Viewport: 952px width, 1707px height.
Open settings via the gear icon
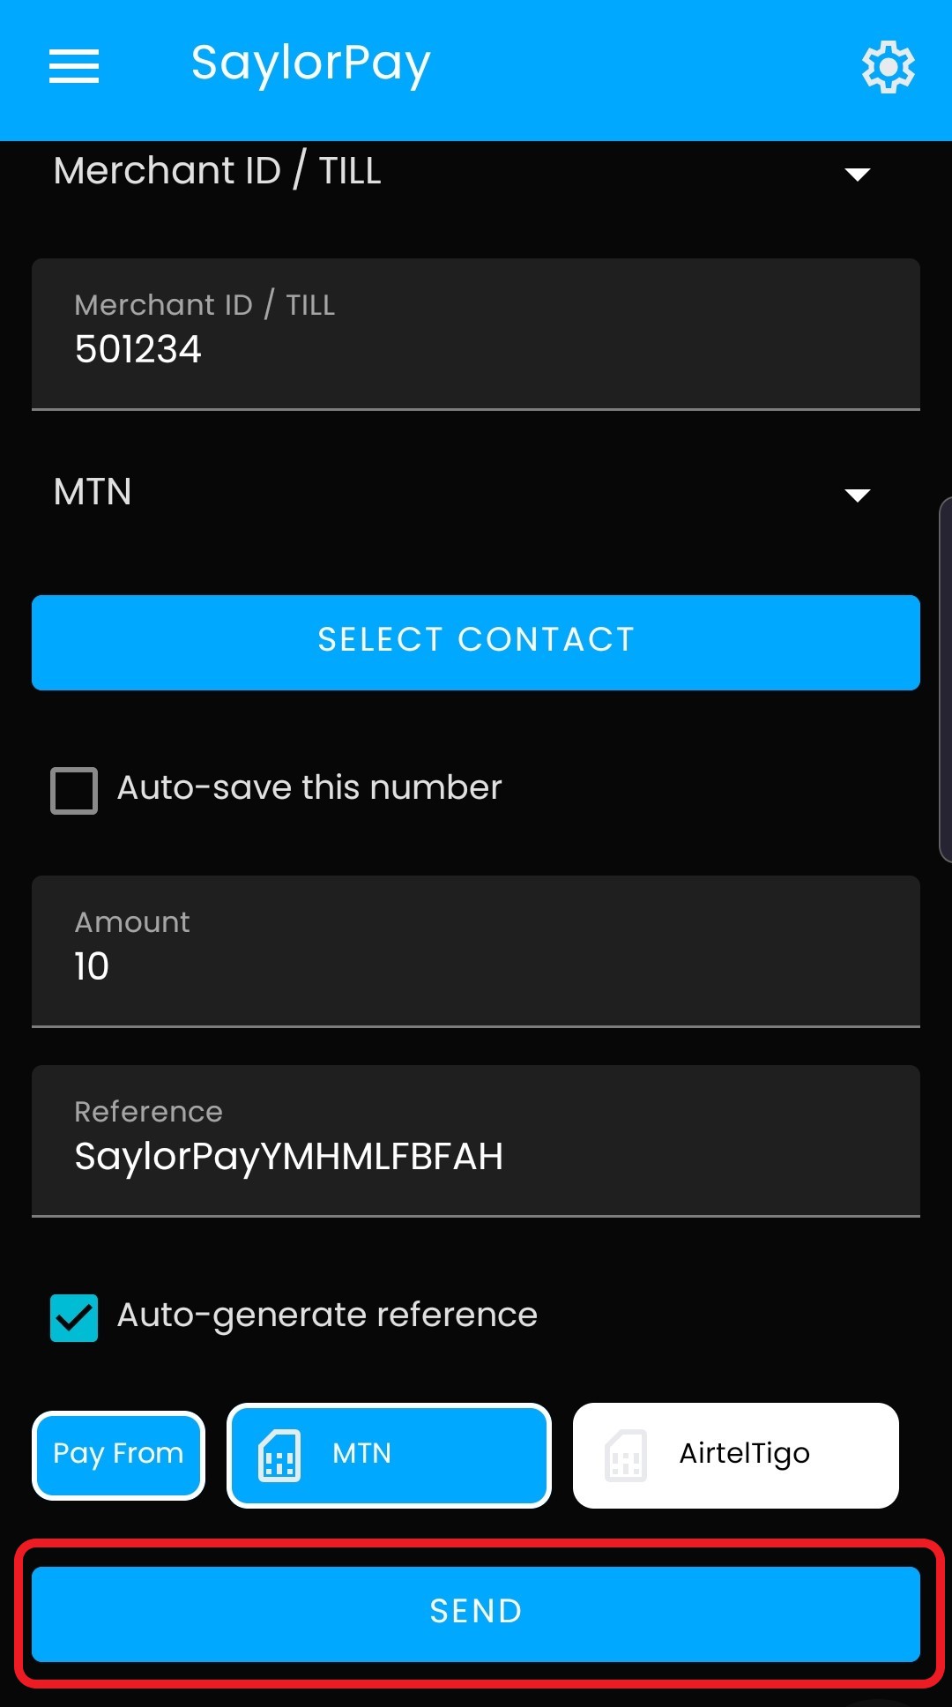[x=888, y=66]
